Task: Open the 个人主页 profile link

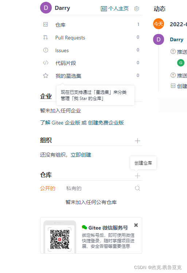Action: tap(115, 8)
